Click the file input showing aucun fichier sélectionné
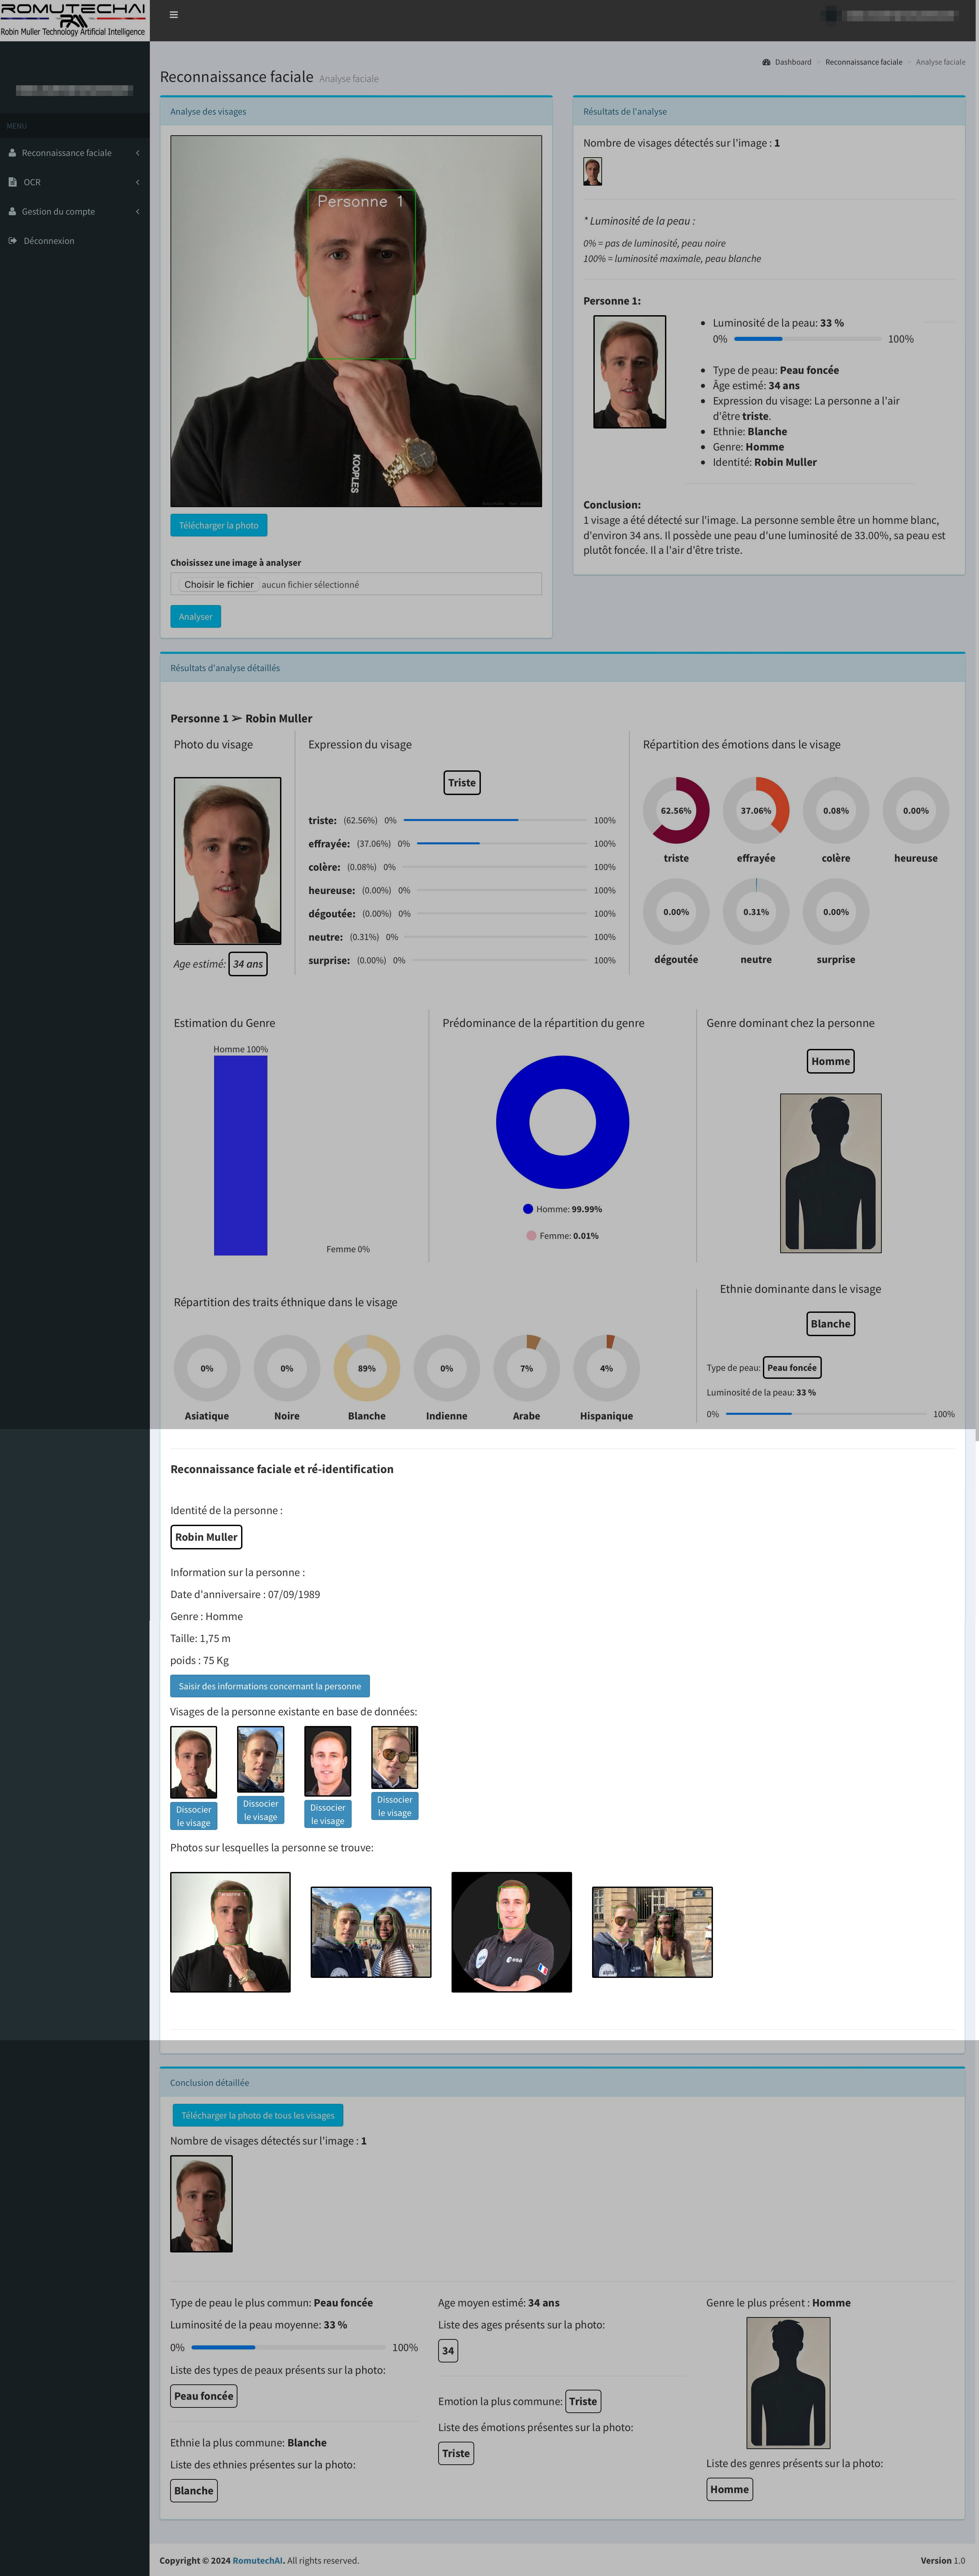 [x=357, y=584]
